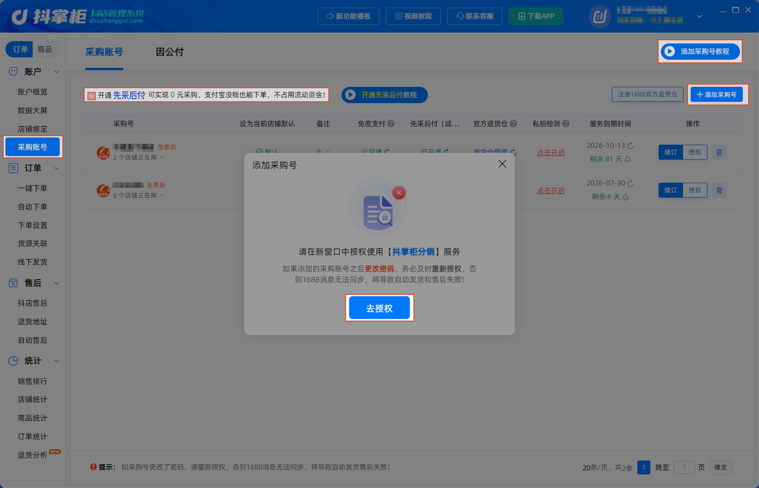Click the 官方退货仓 help question icon
759x488 pixels.
tap(513, 123)
